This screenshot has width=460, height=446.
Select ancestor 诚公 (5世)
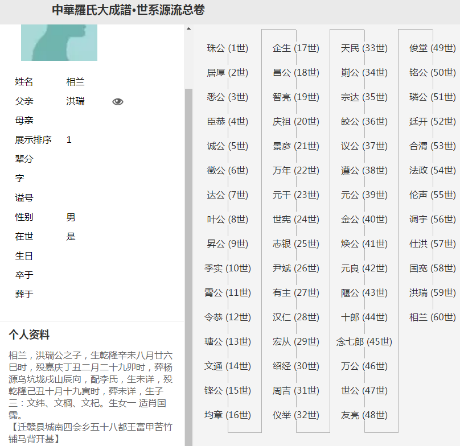(227, 146)
